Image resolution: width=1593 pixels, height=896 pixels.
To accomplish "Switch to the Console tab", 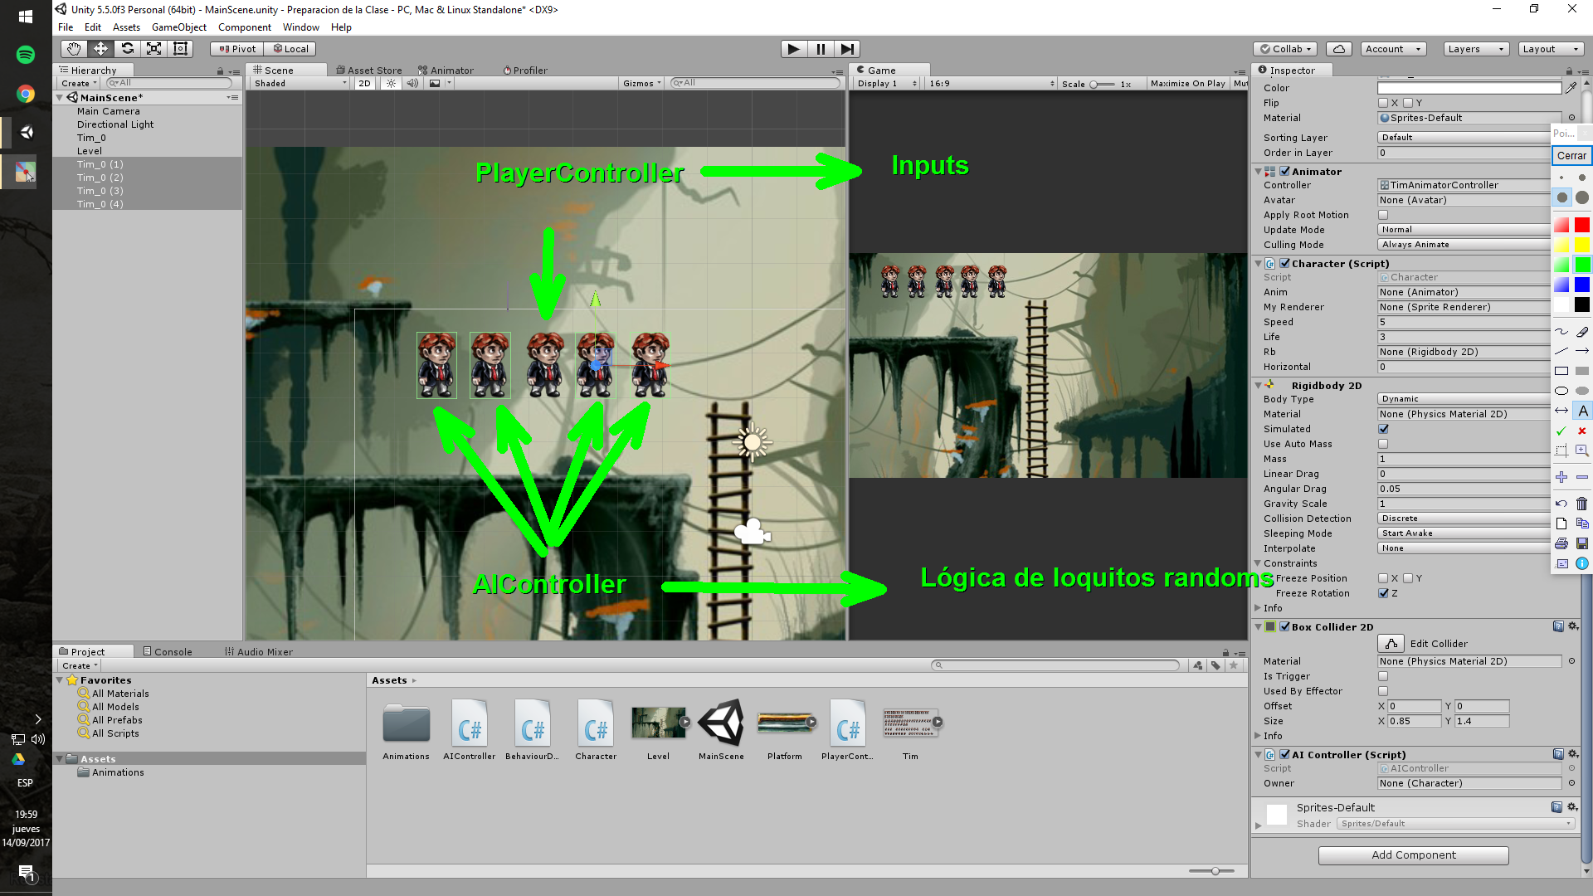I will [x=167, y=651].
